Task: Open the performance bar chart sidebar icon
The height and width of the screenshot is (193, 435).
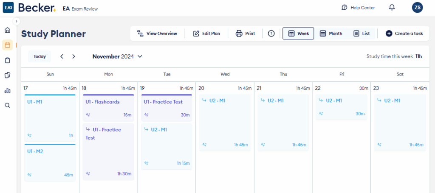Action: (8, 90)
